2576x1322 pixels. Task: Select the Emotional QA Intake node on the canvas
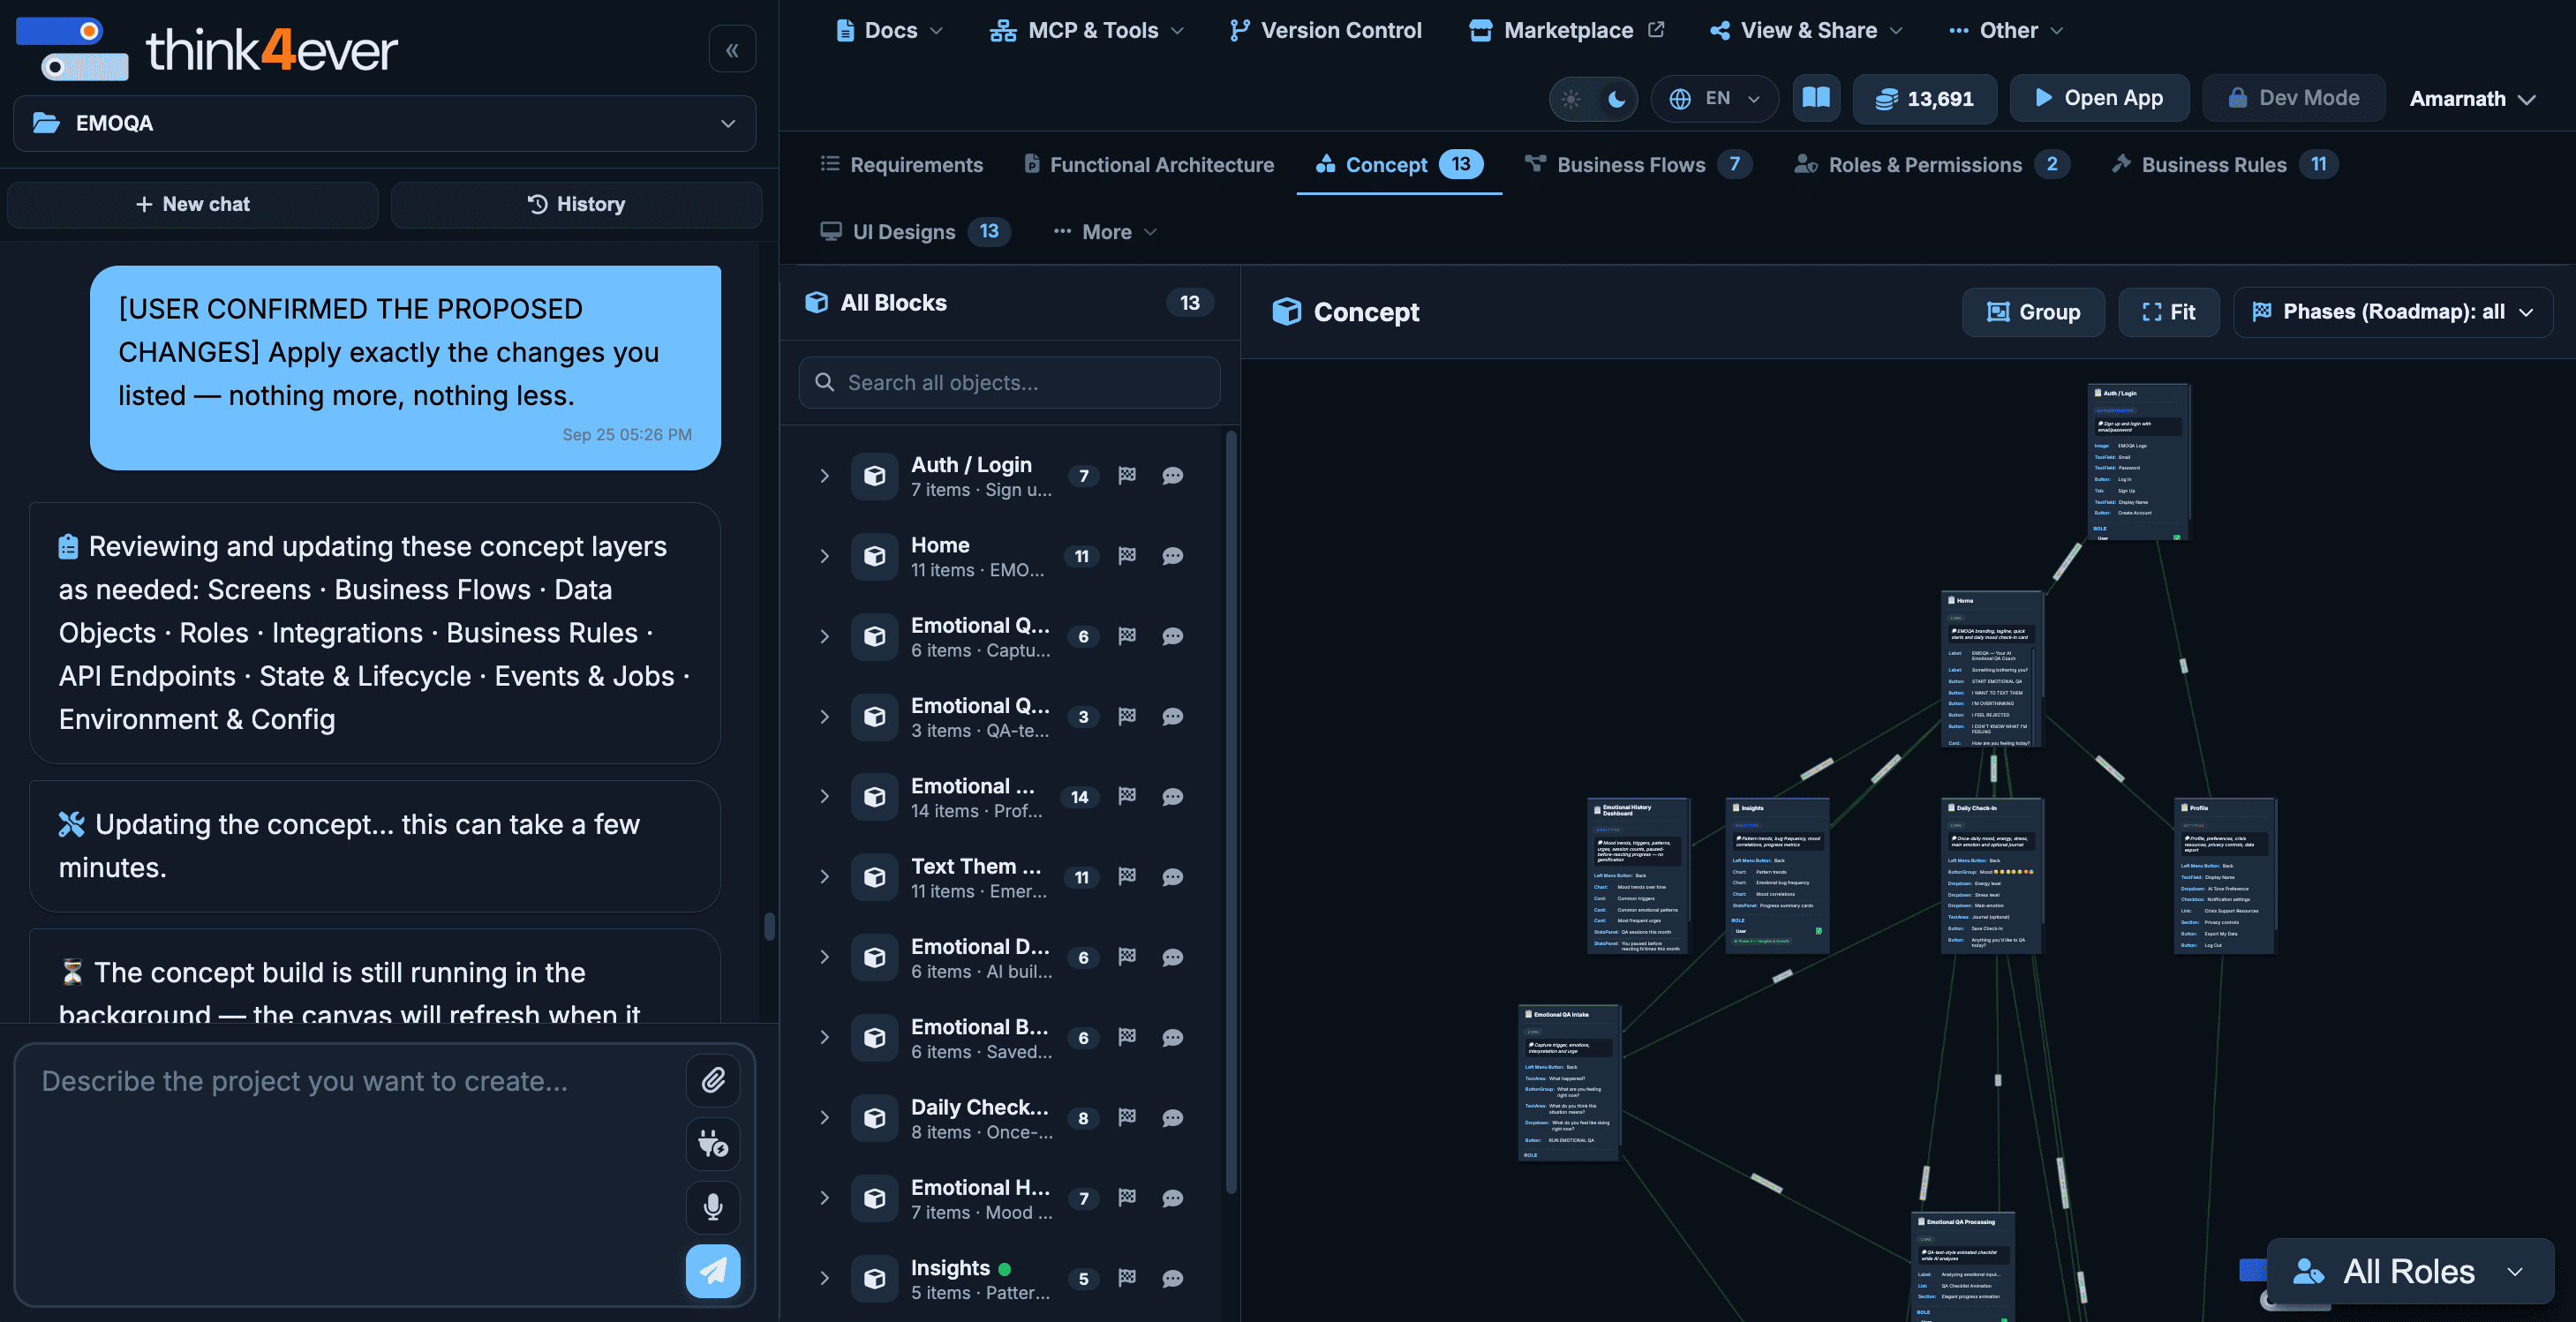[x=1569, y=1083]
